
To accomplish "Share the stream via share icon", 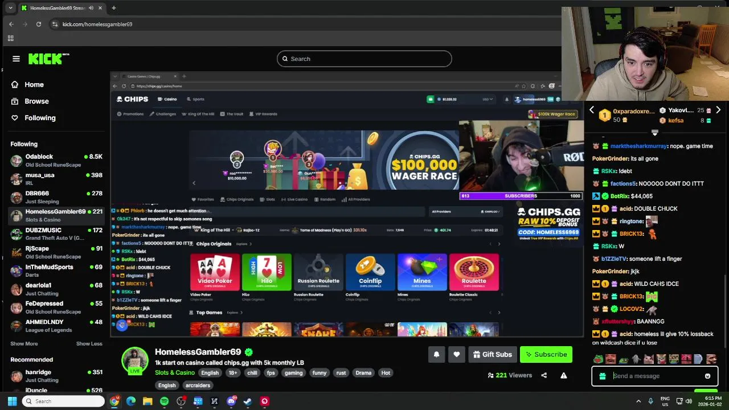I will click(x=544, y=375).
